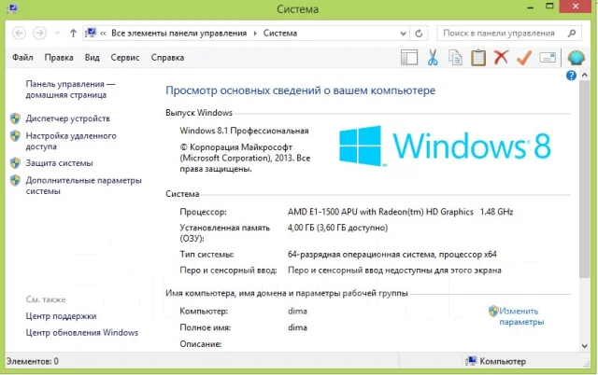The height and width of the screenshot is (375, 598).
Task: Open Дополнительные параметры системы link
Action: pyautogui.click(x=83, y=186)
